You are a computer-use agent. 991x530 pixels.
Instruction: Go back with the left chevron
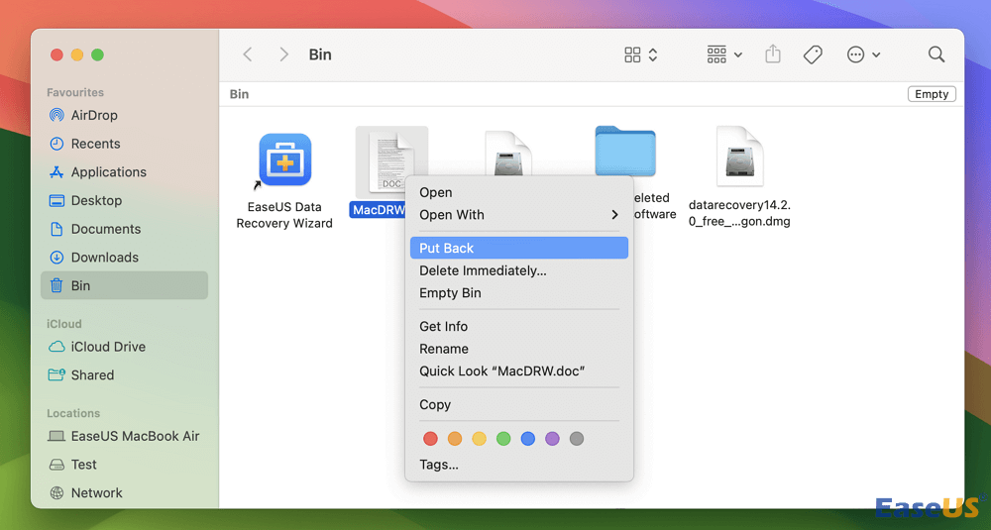coord(248,55)
